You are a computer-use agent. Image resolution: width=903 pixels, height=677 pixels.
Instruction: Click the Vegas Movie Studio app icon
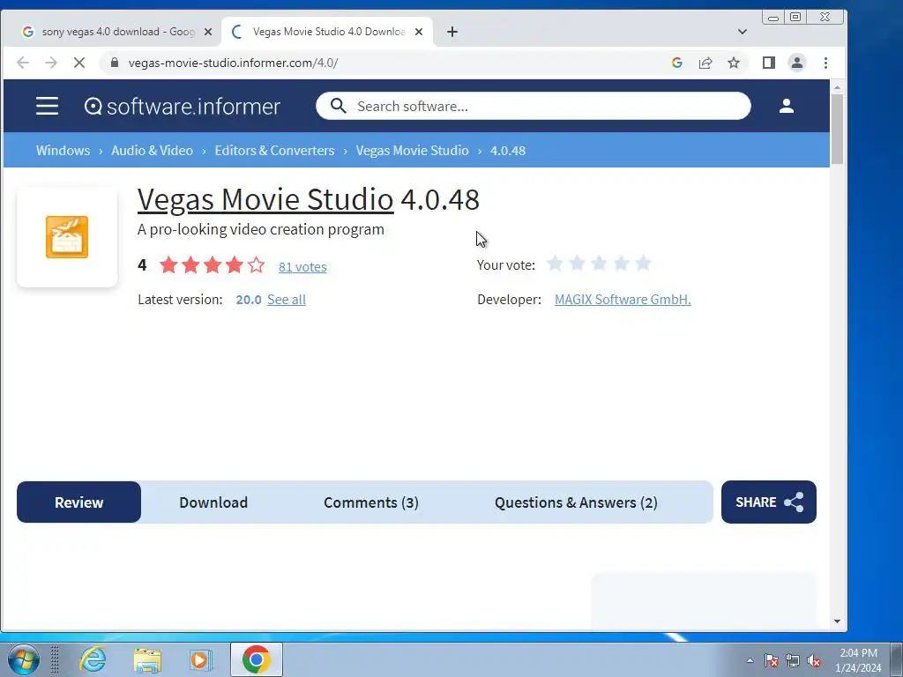coord(67,237)
